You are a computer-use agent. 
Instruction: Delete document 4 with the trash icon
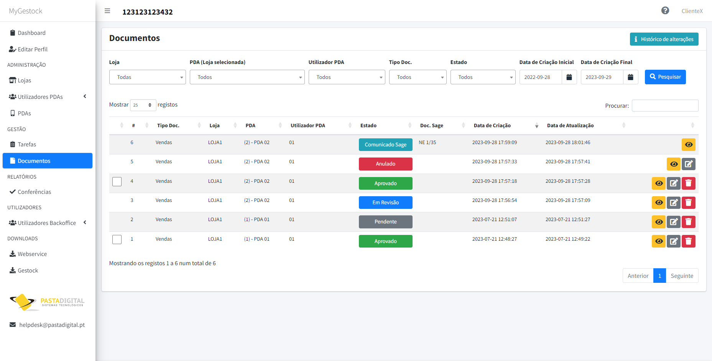689,183
